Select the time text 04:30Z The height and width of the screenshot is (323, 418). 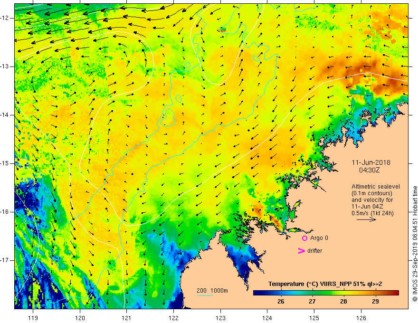[369, 170]
